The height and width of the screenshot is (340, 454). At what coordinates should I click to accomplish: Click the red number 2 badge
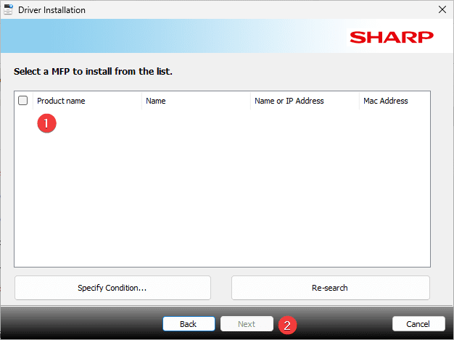coord(287,326)
